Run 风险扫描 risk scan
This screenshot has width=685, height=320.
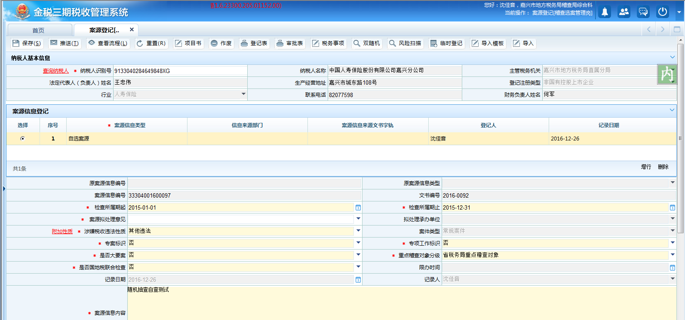[405, 43]
